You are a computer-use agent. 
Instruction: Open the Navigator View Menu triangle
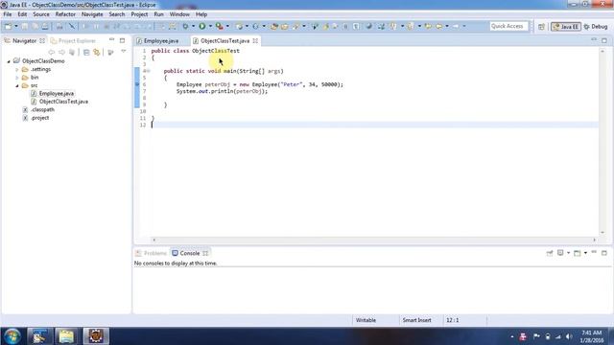pyautogui.click(x=124, y=52)
